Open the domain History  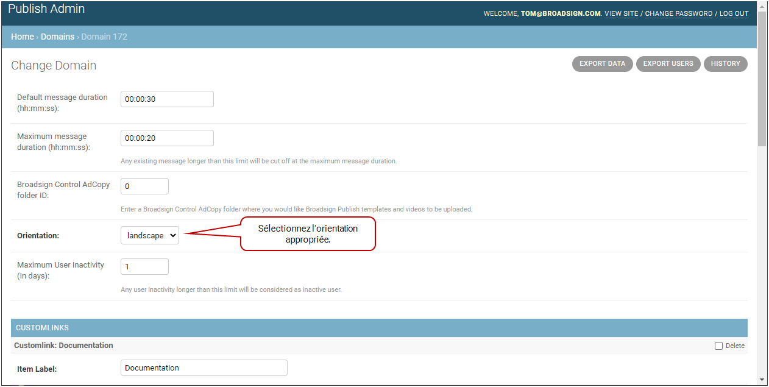pyautogui.click(x=726, y=63)
